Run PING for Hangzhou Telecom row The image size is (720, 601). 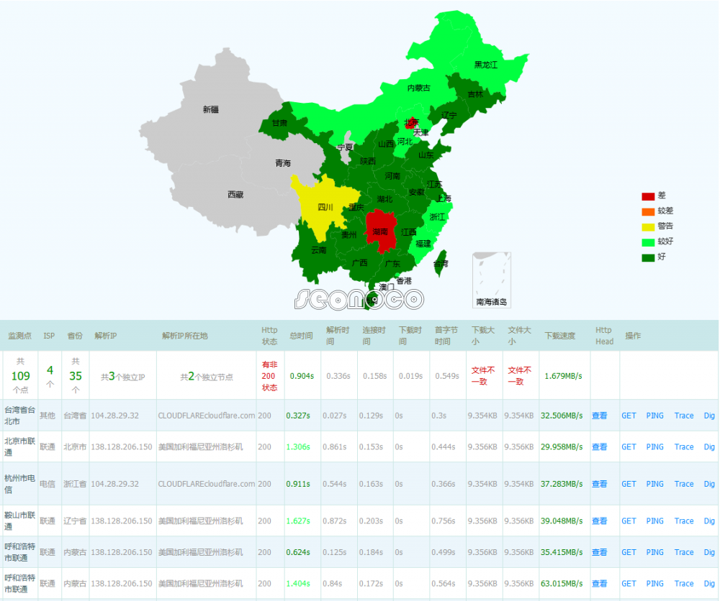[654, 484]
